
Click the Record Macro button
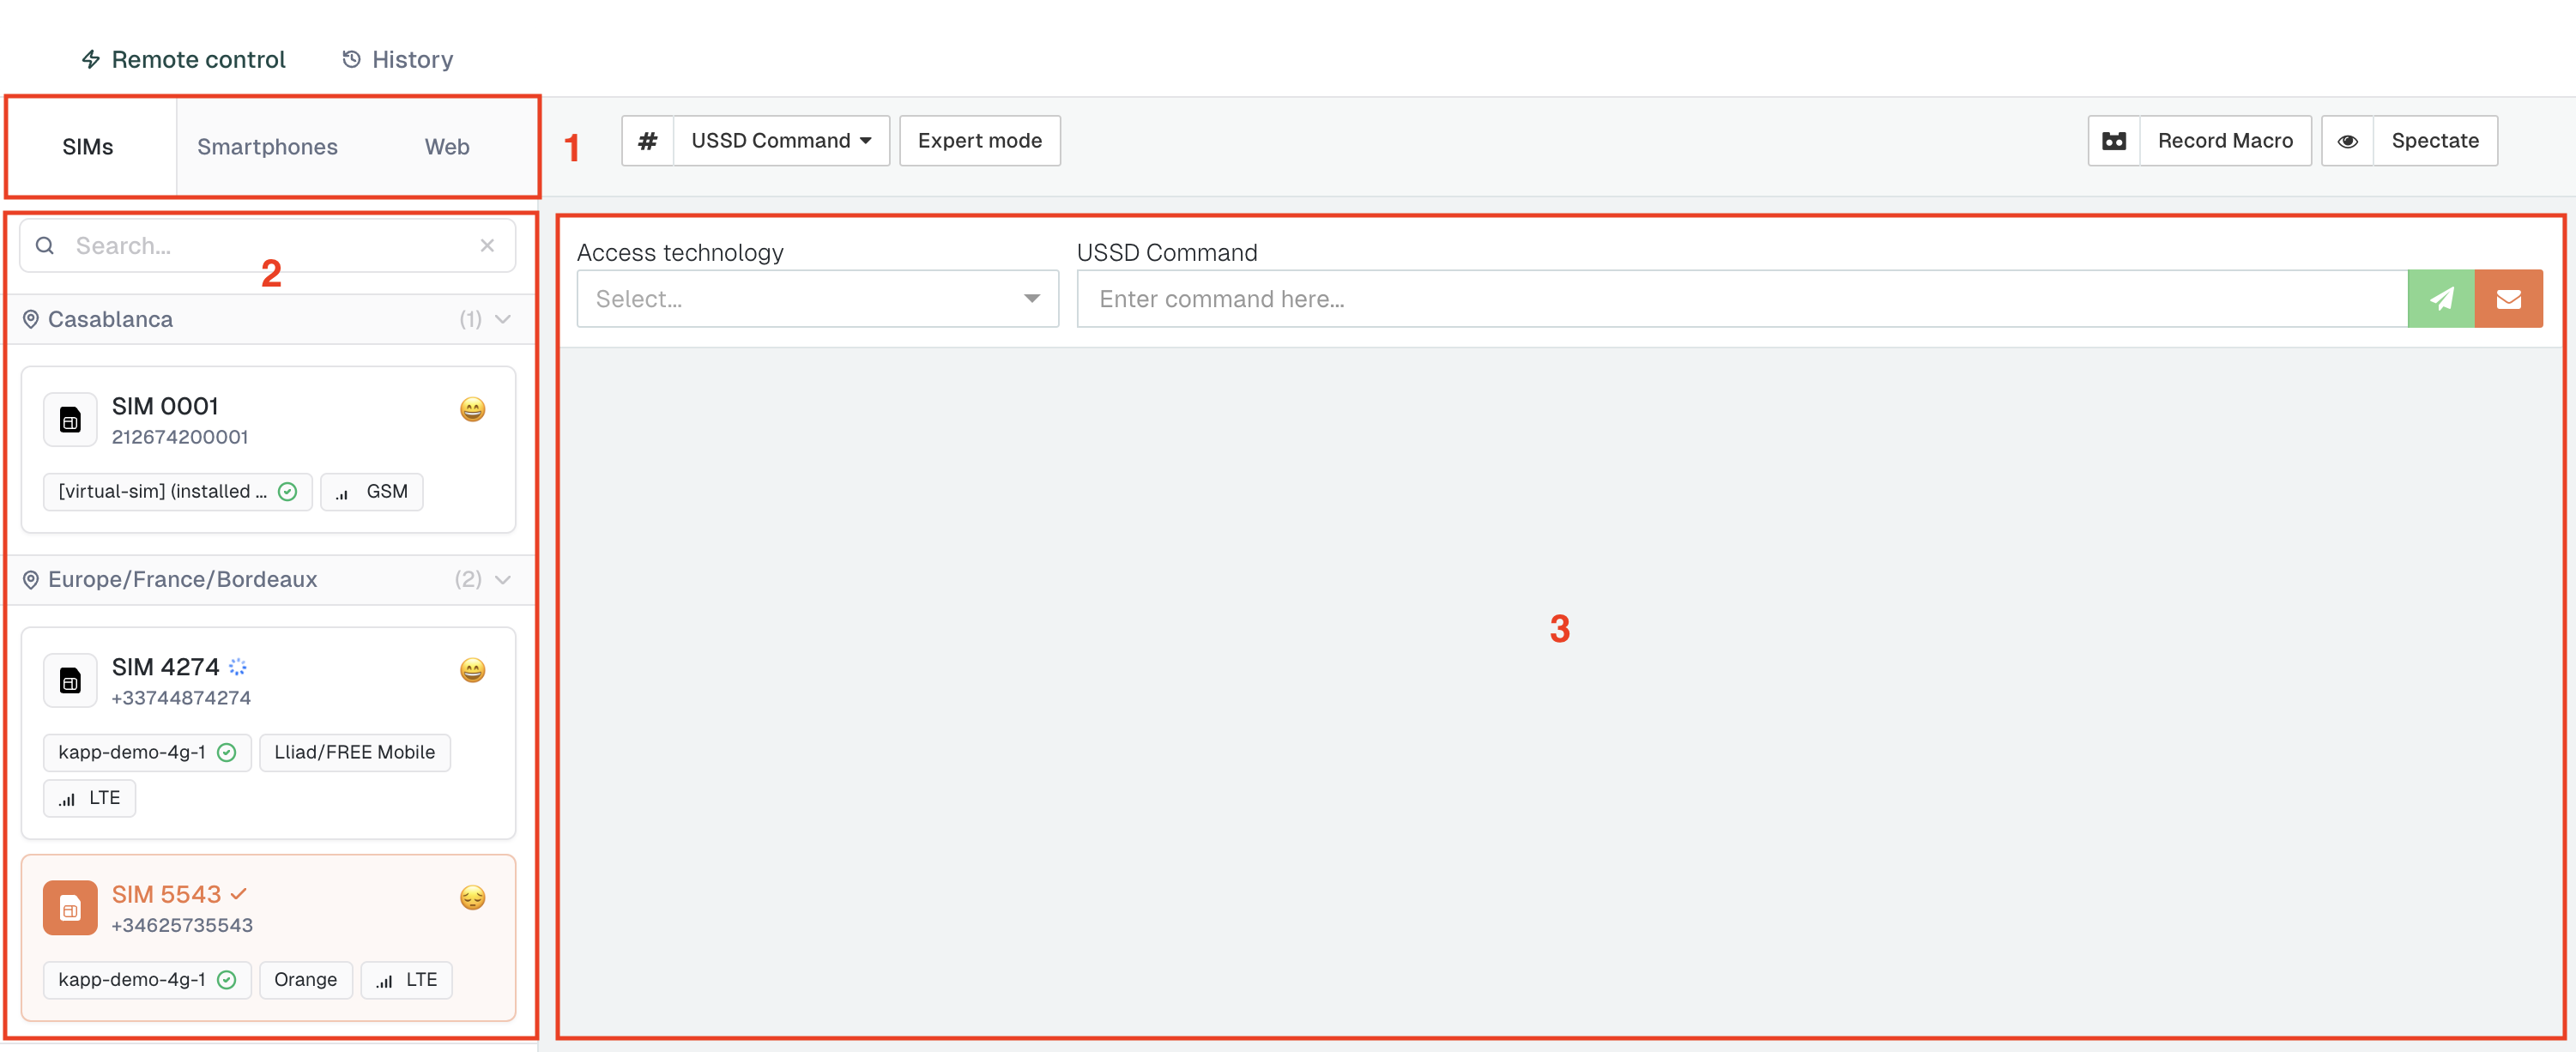(2224, 141)
